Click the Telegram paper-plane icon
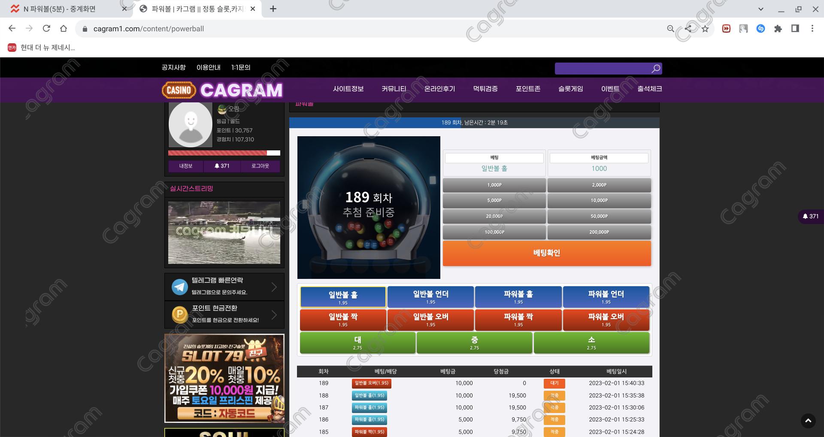The width and height of the screenshot is (824, 437). [179, 287]
